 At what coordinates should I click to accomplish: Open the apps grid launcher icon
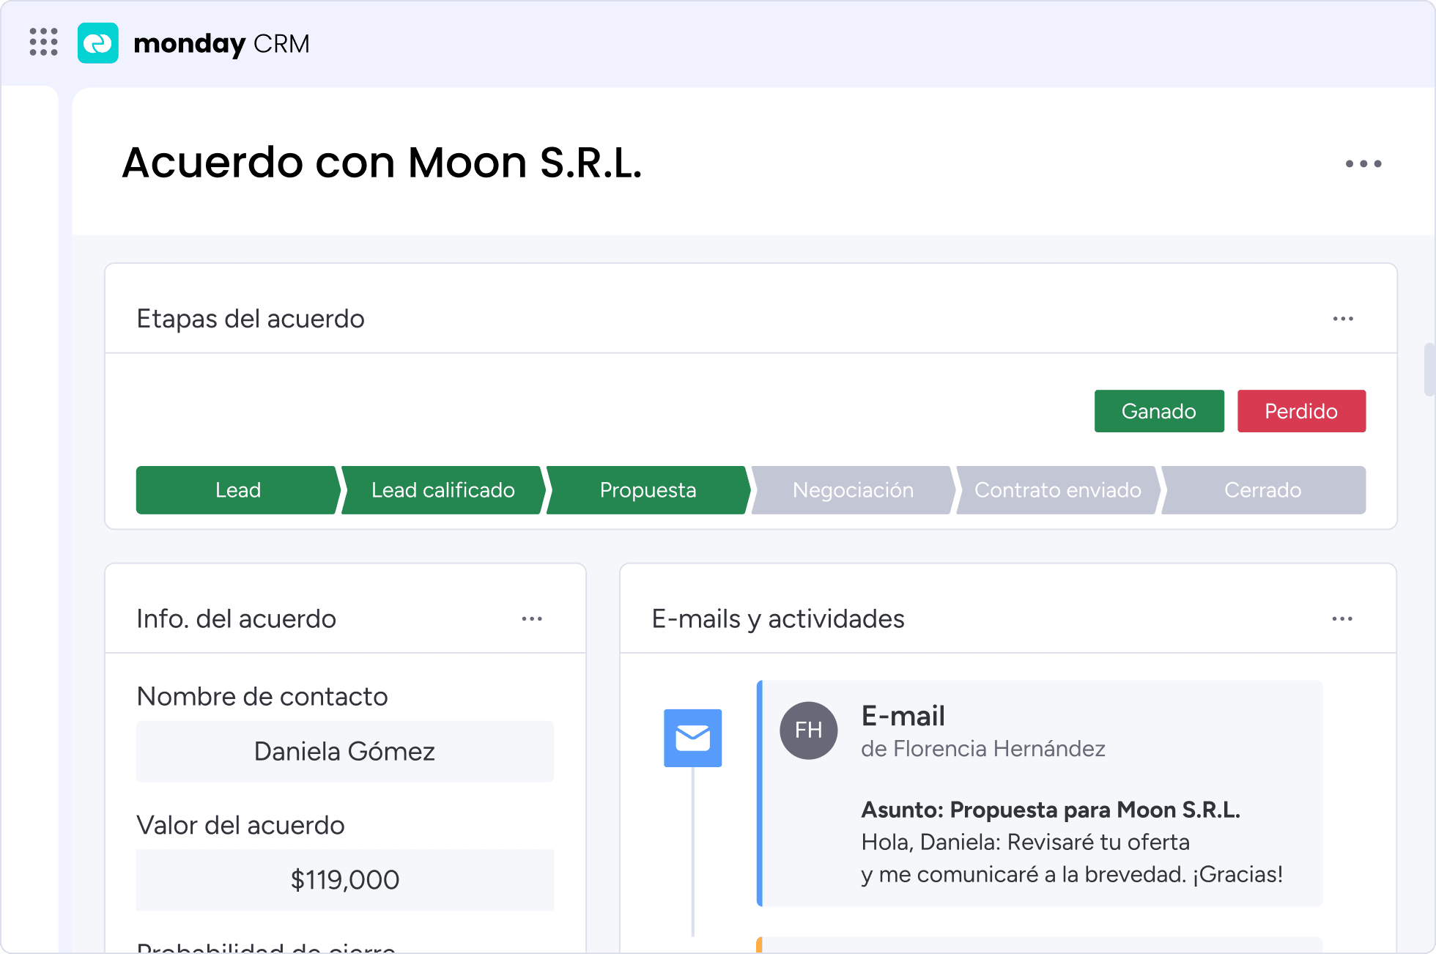point(43,42)
